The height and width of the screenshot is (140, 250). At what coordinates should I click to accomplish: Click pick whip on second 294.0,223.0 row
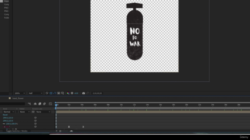pyautogui.click(x=36, y=121)
